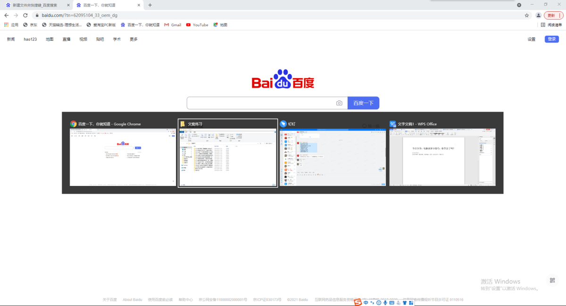Open Baidu 设置 settings menu
The image size is (566, 306).
pyautogui.click(x=532, y=39)
